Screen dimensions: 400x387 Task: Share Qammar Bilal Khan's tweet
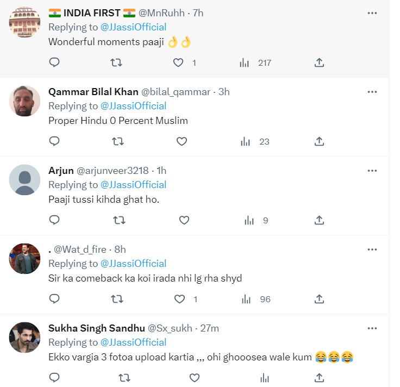coord(320,142)
